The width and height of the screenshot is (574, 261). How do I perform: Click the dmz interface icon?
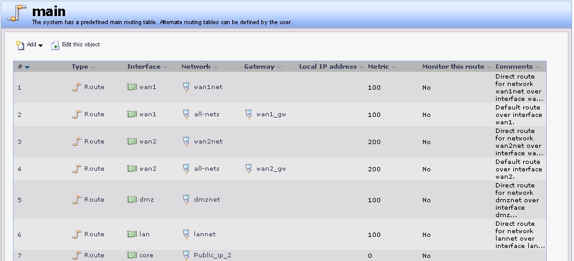click(x=132, y=199)
